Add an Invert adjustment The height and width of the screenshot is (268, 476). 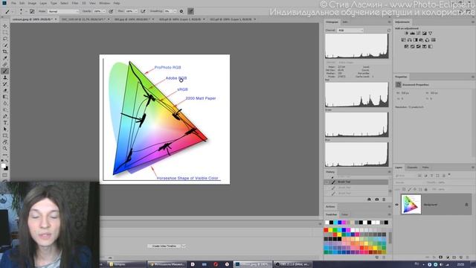point(407,46)
